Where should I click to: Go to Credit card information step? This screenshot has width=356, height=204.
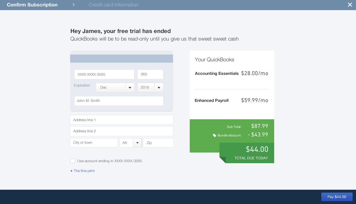(x=114, y=5)
